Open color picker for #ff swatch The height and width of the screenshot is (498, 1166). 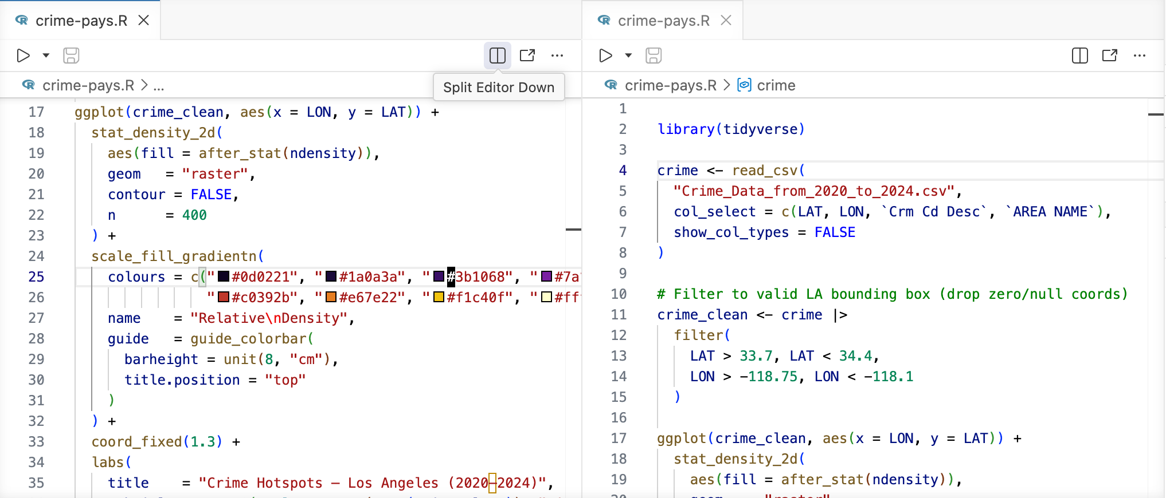pyautogui.click(x=547, y=297)
